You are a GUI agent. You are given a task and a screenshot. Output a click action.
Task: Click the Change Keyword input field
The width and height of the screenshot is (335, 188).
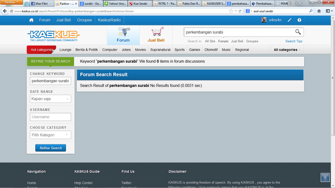pyautogui.click(x=51, y=81)
